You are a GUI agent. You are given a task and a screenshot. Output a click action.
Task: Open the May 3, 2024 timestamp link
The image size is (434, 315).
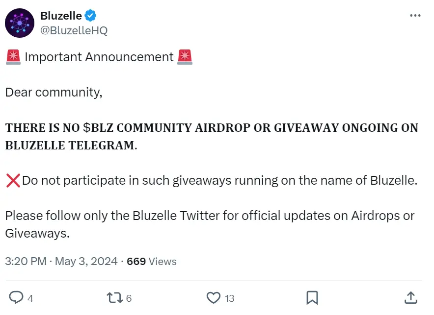point(84,261)
